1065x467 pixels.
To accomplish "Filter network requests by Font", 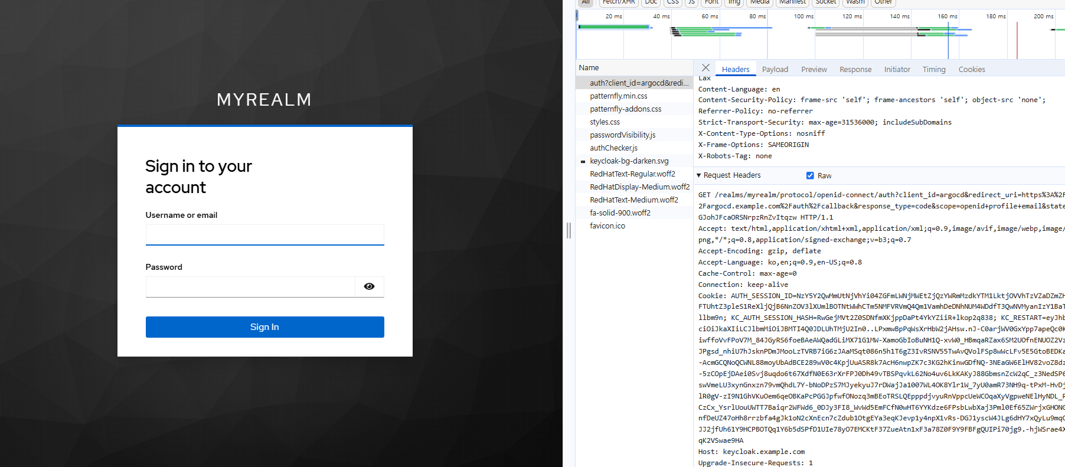I will [711, 2].
